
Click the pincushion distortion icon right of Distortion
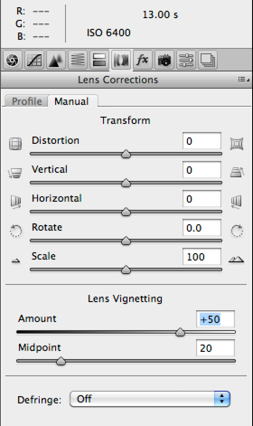coord(237,144)
